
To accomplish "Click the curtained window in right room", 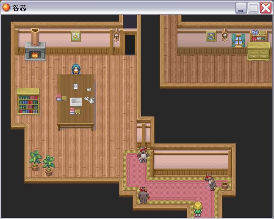I will click(x=238, y=41).
